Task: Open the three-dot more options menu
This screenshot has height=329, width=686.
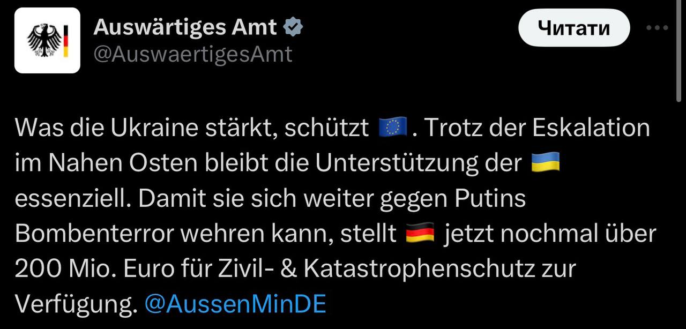Action: [657, 28]
